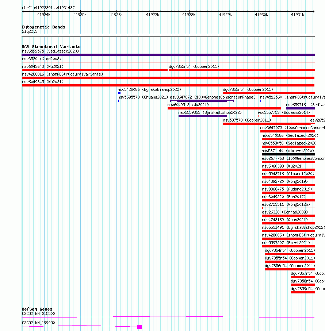Open nsv6043643 (Wu2021) variant
Screen dimensions: 325x331
(x=43, y=66)
